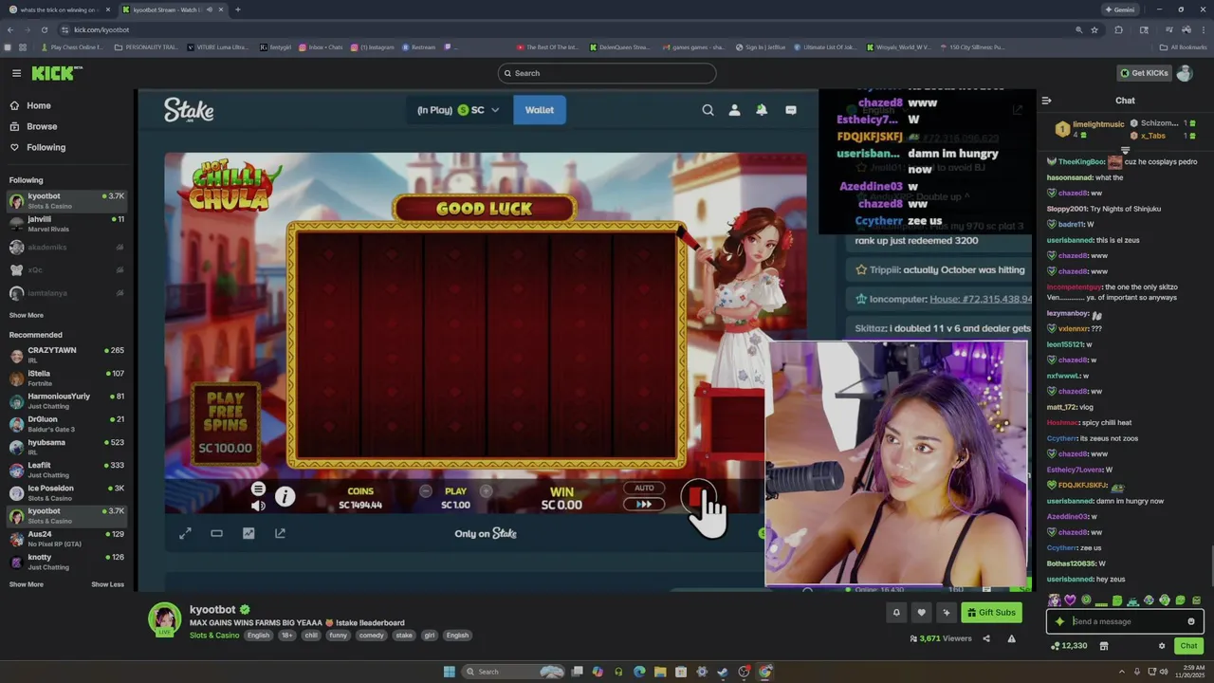Open the Stake notifications bell
1214x683 pixels.
pyautogui.click(x=762, y=110)
